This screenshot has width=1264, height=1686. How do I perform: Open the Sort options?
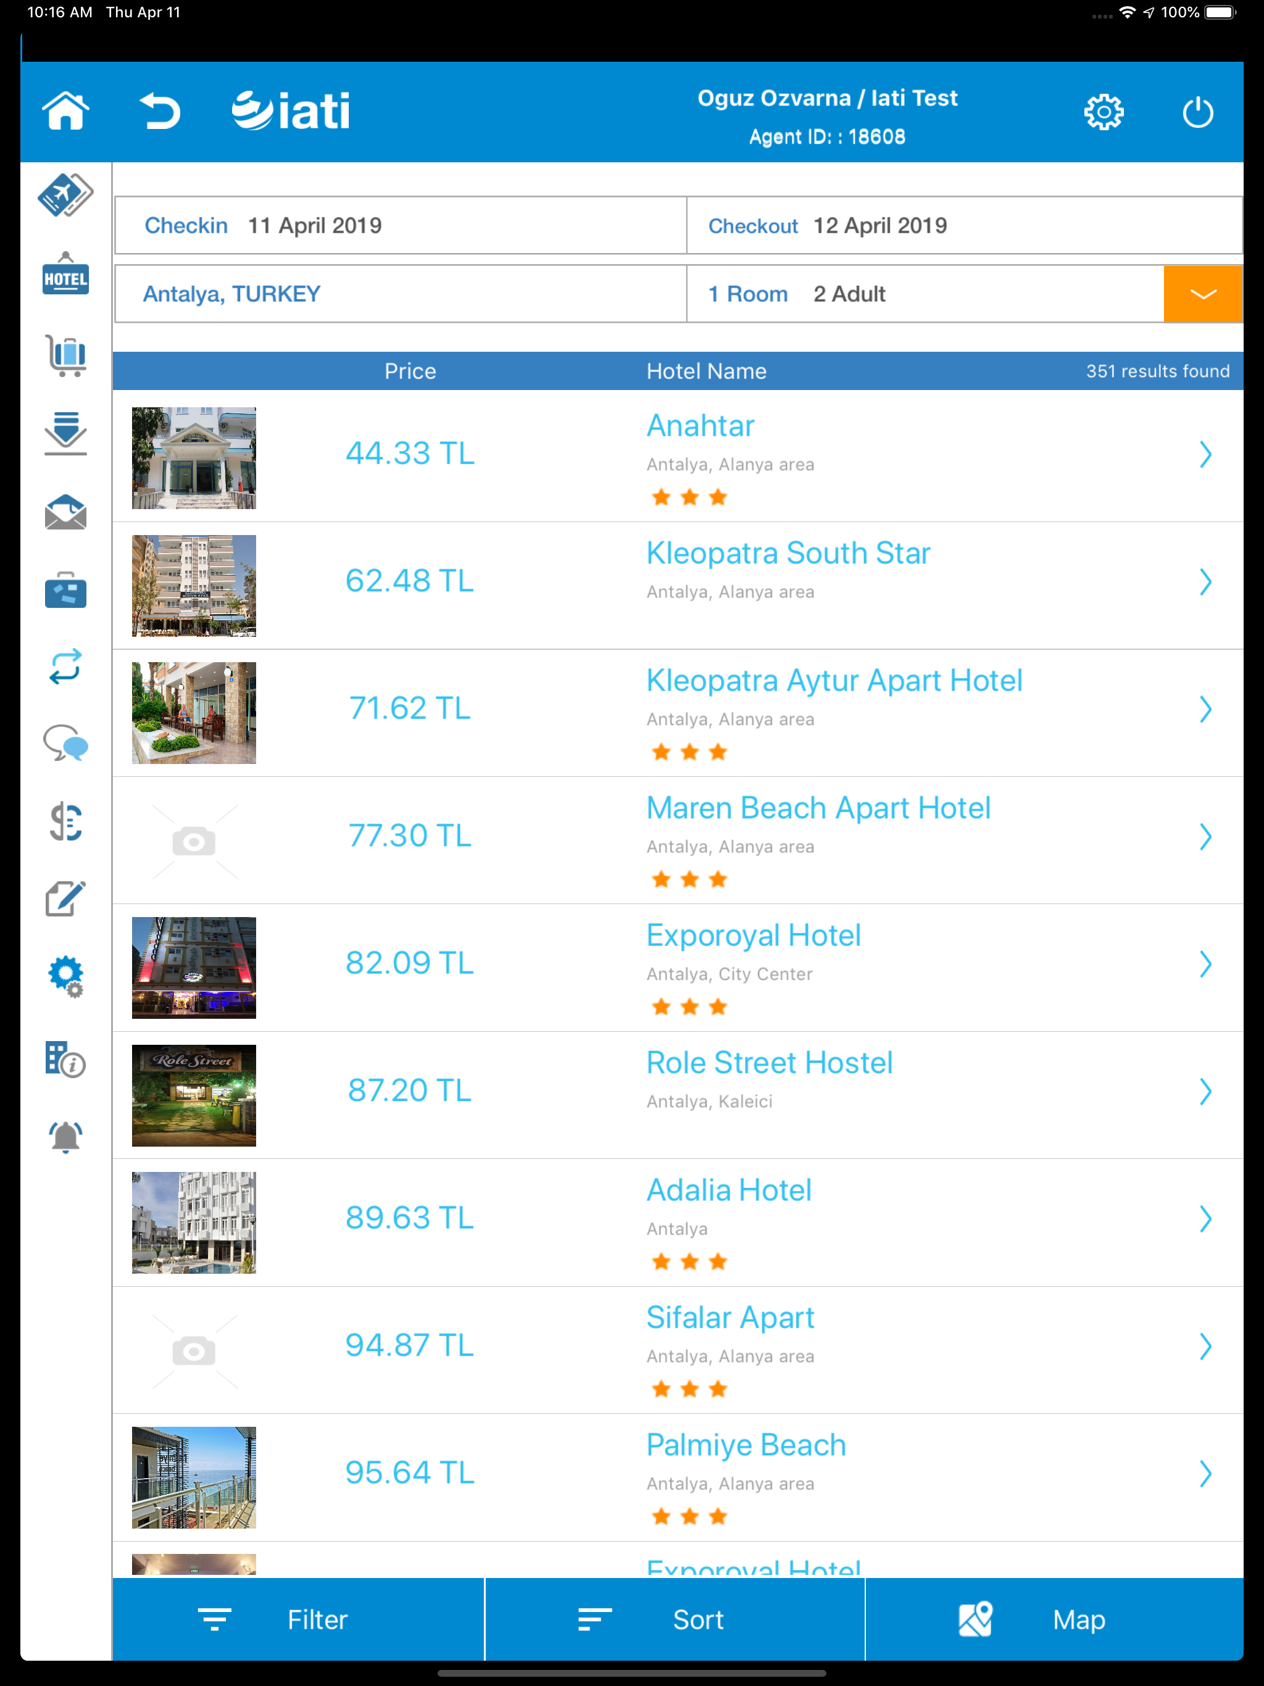pos(675,1619)
